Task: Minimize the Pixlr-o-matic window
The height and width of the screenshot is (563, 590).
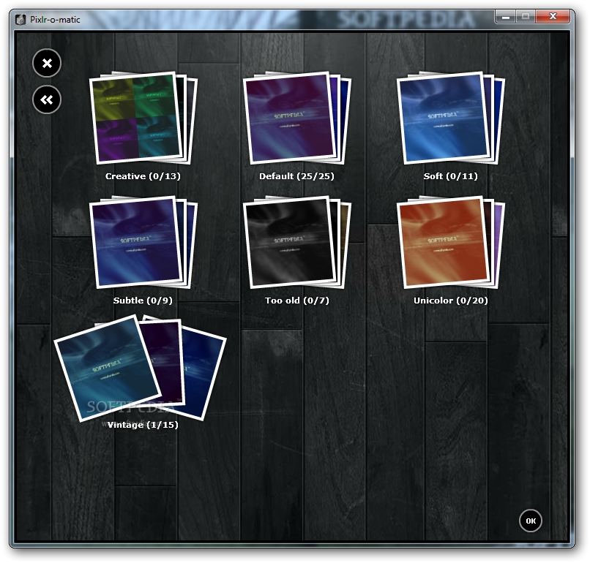Action: (506, 17)
